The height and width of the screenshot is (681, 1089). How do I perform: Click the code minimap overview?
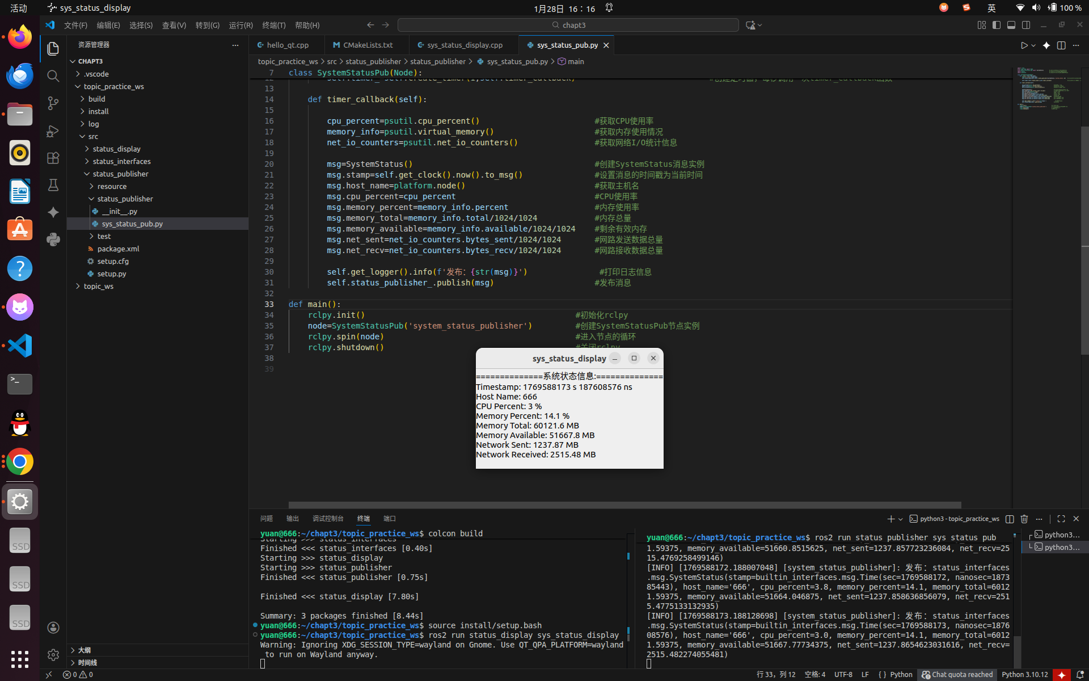[1046, 90]
